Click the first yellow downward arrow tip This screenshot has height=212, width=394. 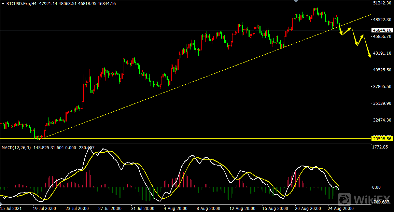(x=341, y=34)
